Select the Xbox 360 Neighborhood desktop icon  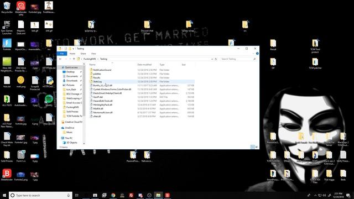pyautogui.click(x=7, y=64)
